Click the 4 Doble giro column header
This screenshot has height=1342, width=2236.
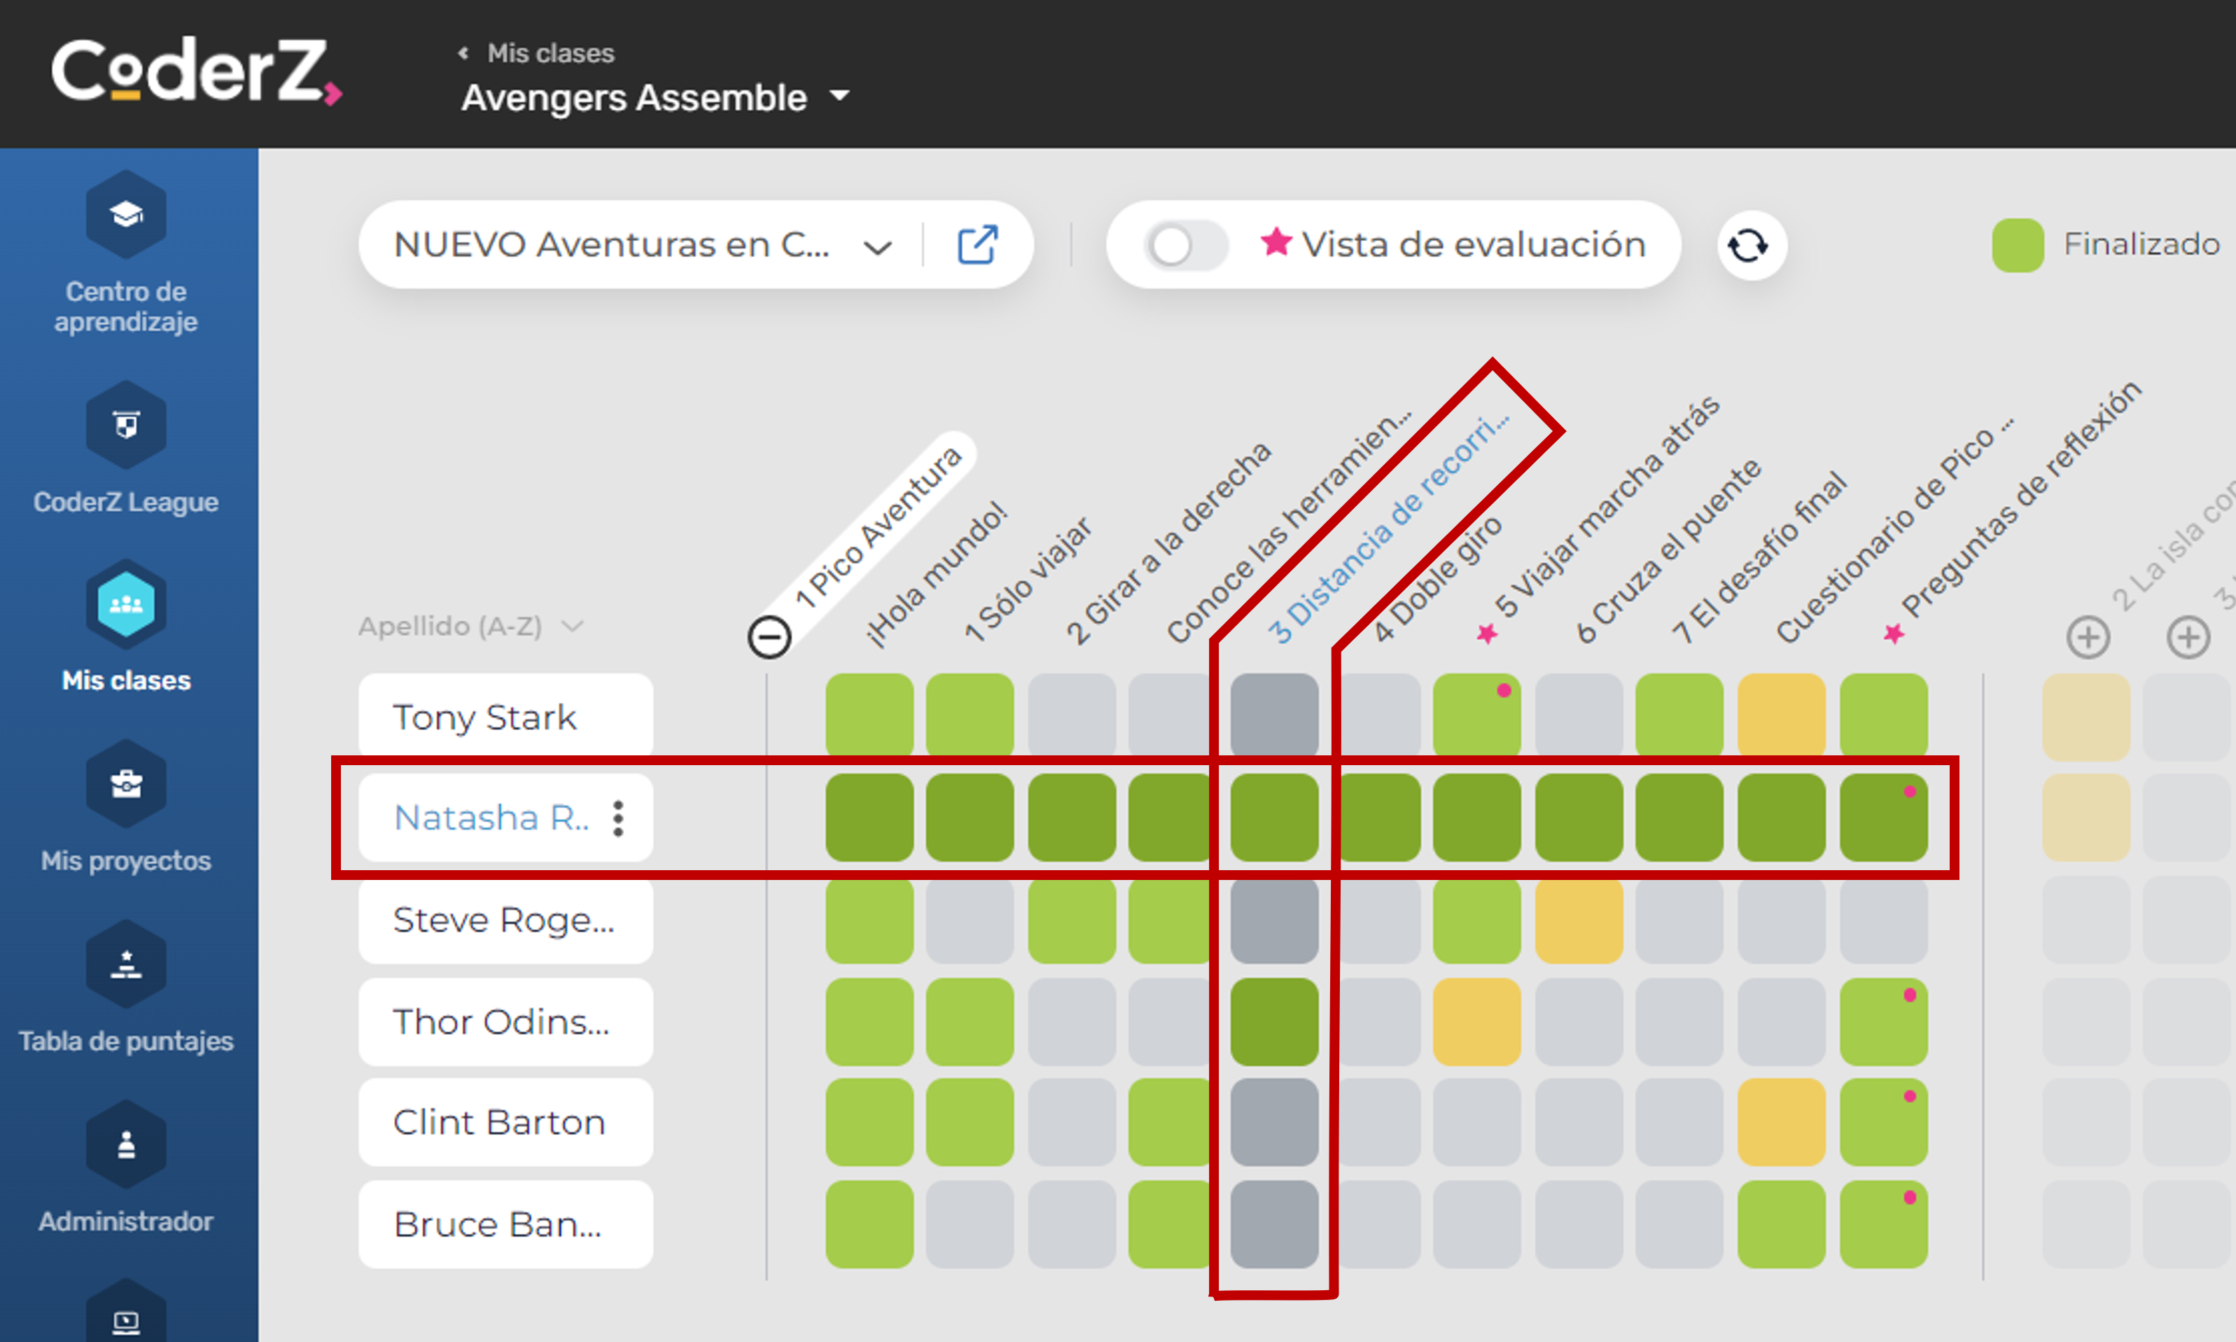[x=1438, y=579]
